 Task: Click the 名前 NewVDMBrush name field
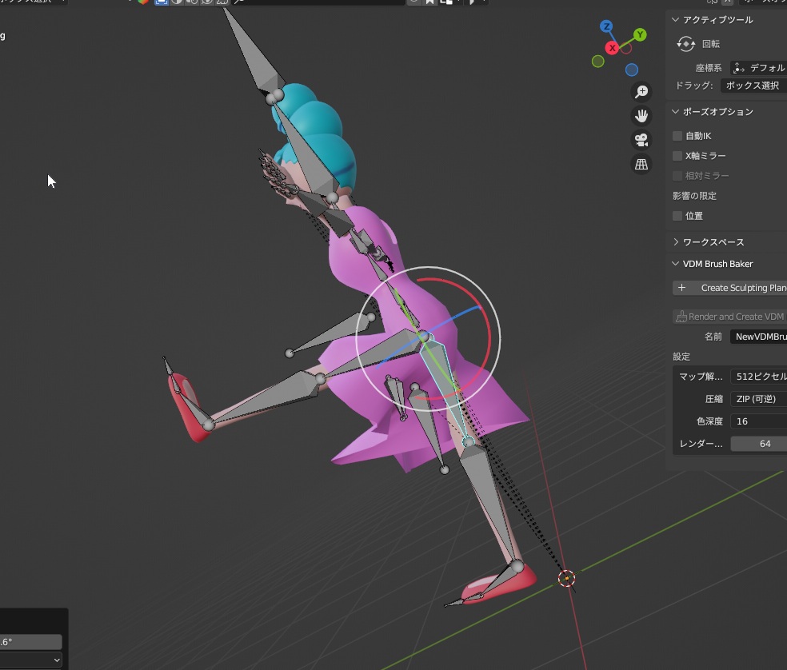point(758,337)
